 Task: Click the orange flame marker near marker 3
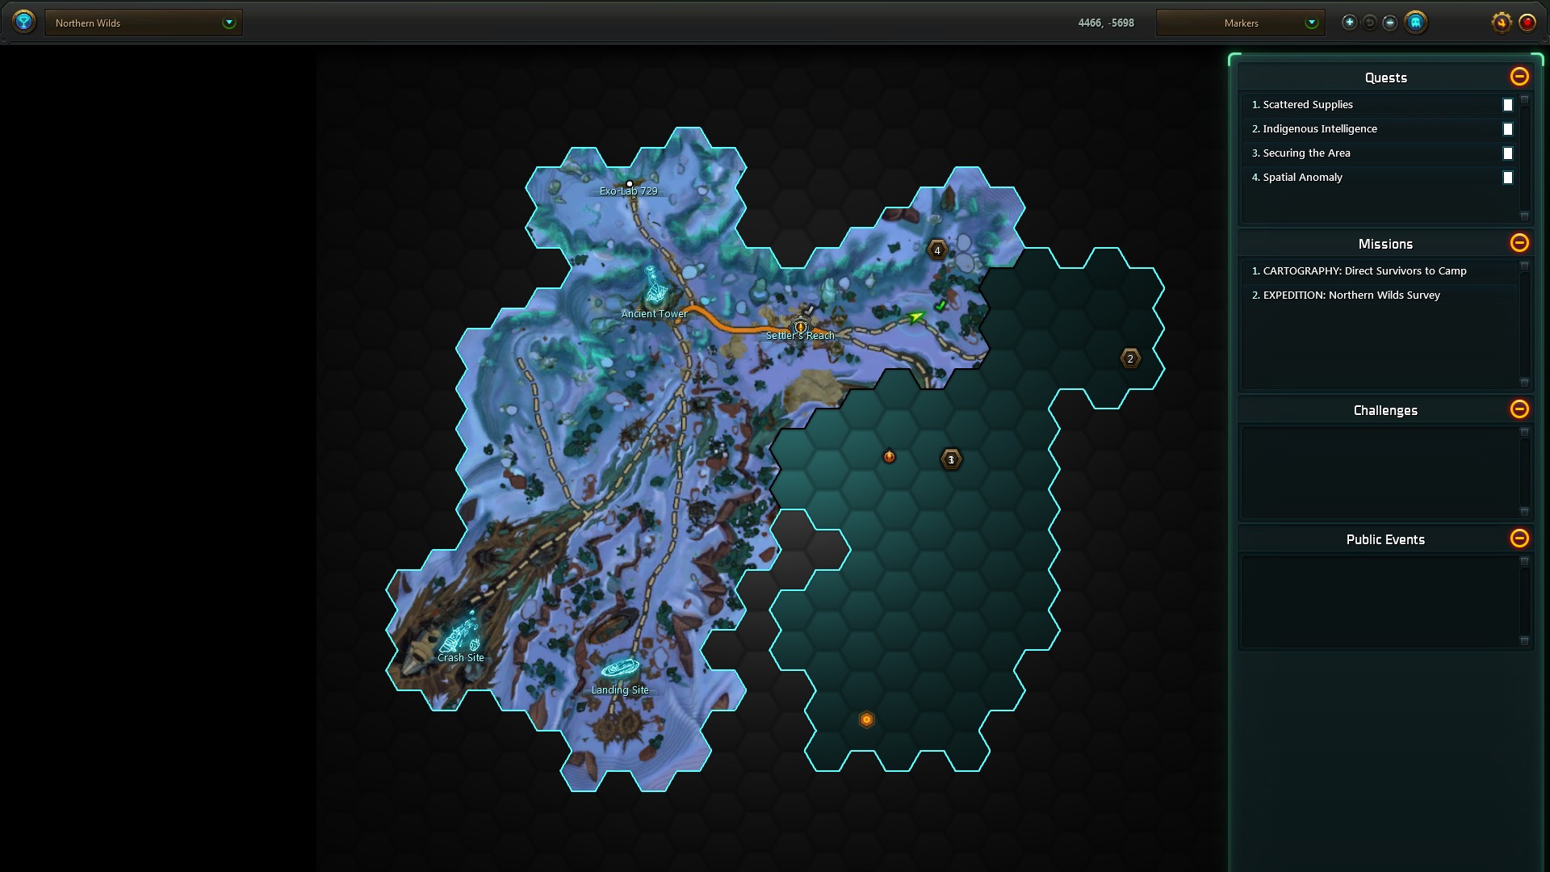pyautogui.click(x=889, y=457)
